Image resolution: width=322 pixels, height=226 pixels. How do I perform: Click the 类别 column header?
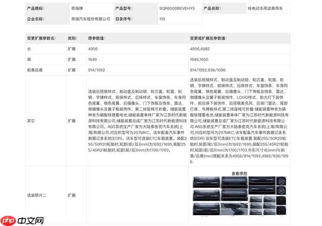pyautogui.click(x=72, y=38)
